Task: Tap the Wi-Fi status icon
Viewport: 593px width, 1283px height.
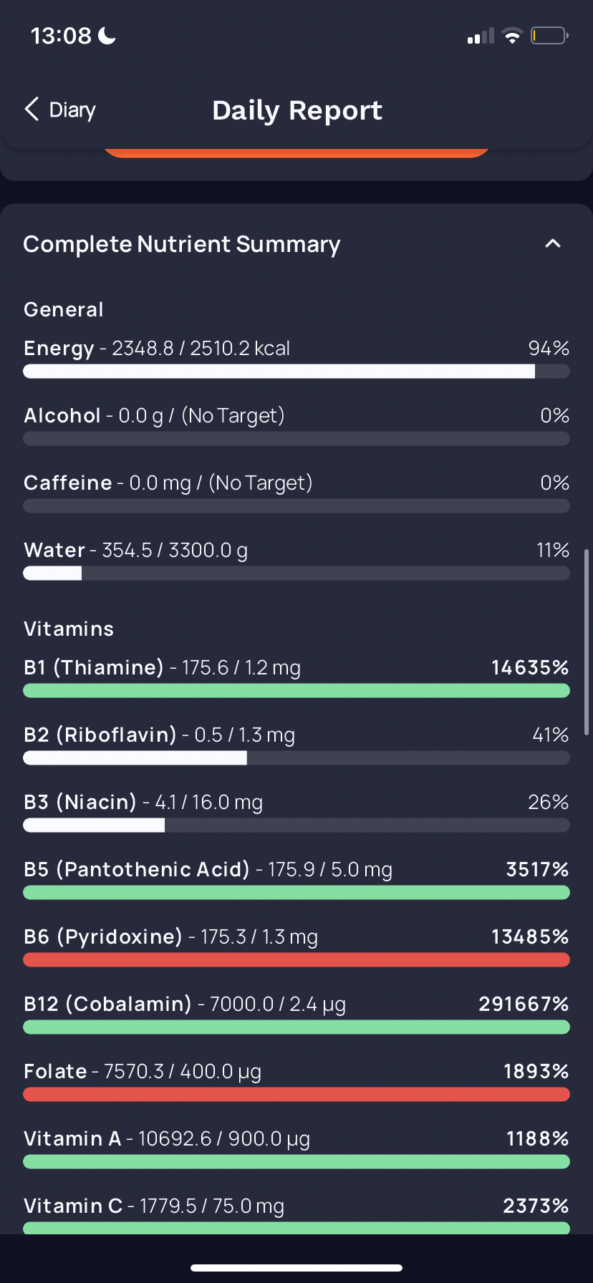Action: tap(512, 36)
